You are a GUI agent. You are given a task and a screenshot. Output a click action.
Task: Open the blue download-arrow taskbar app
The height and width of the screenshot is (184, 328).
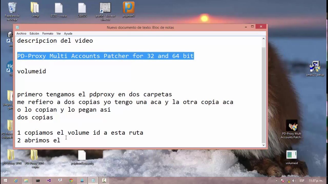(x=82, y=180)
